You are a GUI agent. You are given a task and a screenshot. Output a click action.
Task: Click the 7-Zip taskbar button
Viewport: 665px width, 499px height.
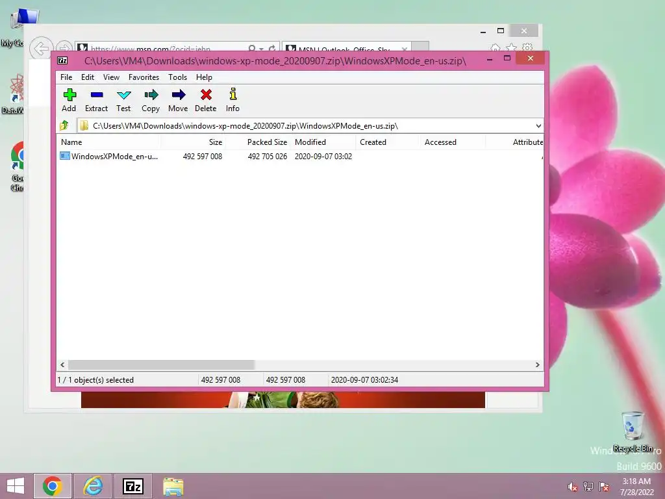tap(132, 486)
